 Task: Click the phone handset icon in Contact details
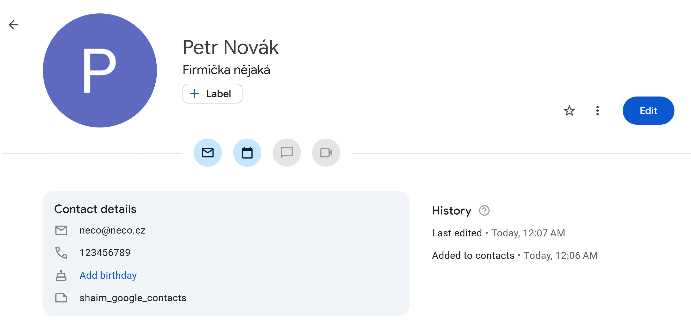tap(61, 252)
